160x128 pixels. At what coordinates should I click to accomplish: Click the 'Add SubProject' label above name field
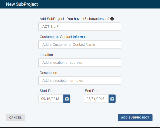(52, 19)
